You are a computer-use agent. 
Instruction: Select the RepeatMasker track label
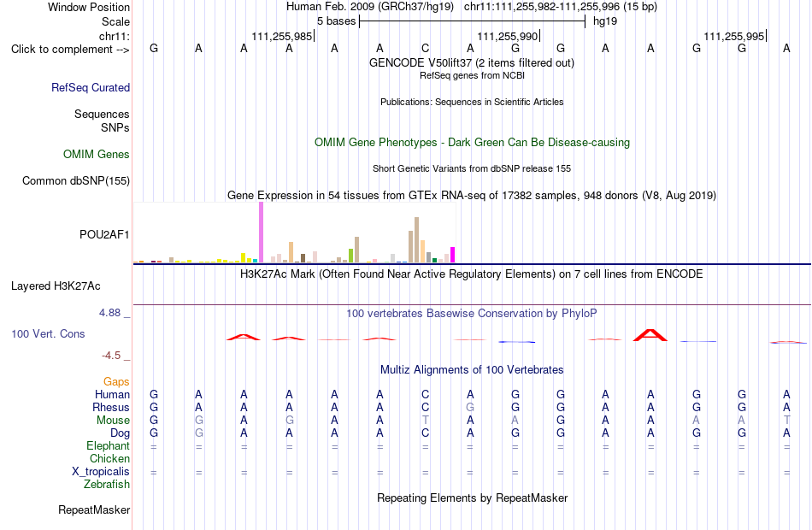click(x=94, y=509)
